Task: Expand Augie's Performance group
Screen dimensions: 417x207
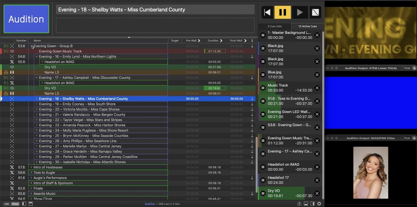Action: [x=31, y=178]
